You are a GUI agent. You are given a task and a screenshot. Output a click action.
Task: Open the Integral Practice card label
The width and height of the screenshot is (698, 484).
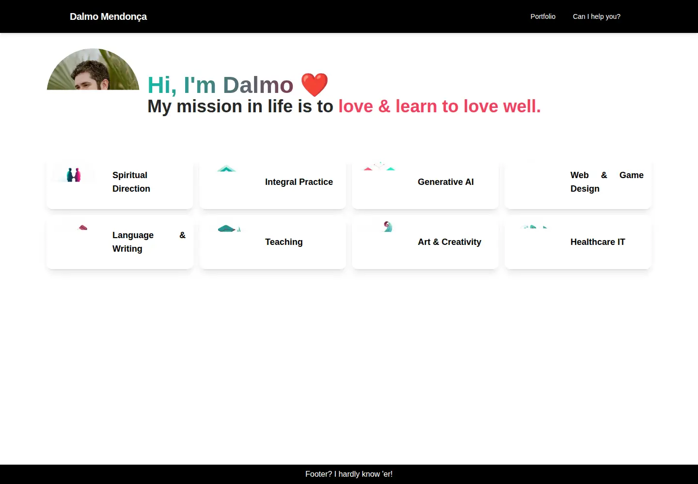299,182
